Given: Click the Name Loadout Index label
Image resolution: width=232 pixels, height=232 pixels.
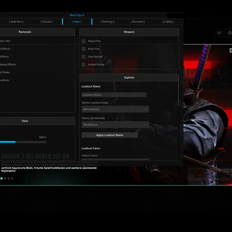Looking at the screenshot, I should [x=95, y=102].
